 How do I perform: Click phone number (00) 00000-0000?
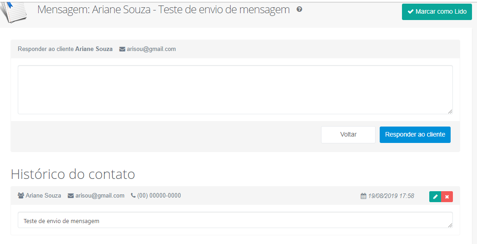(x=159, y=196)
